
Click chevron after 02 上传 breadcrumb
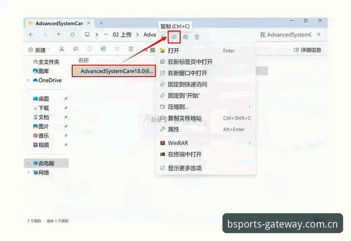[137, 35]
